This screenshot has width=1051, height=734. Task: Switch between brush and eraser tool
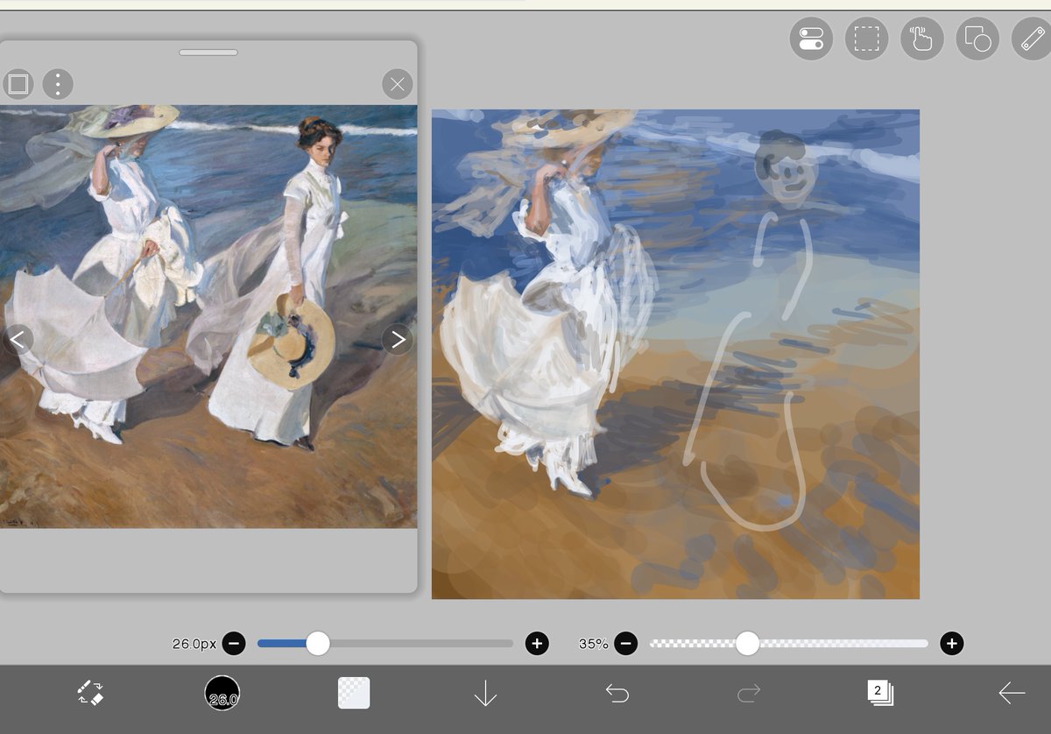[x=89, y=693]
